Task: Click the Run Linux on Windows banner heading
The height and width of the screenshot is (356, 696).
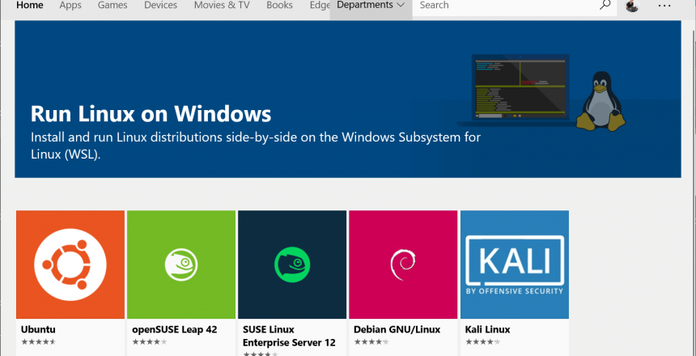Action: [x=151, y=113]
